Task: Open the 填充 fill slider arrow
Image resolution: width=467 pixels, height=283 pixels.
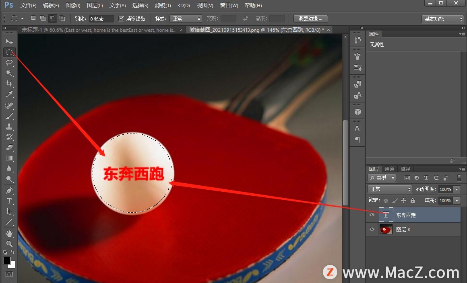Action: (457, 201)
